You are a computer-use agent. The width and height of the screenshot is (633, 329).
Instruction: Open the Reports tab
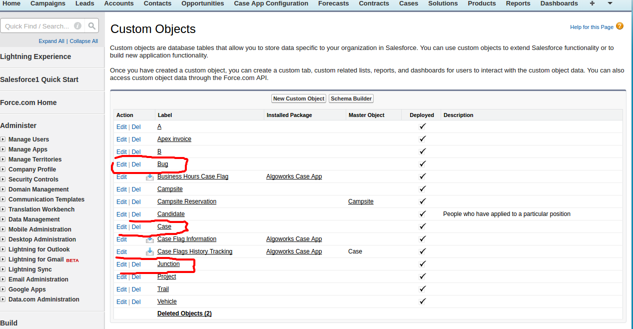tap(518, 3)
